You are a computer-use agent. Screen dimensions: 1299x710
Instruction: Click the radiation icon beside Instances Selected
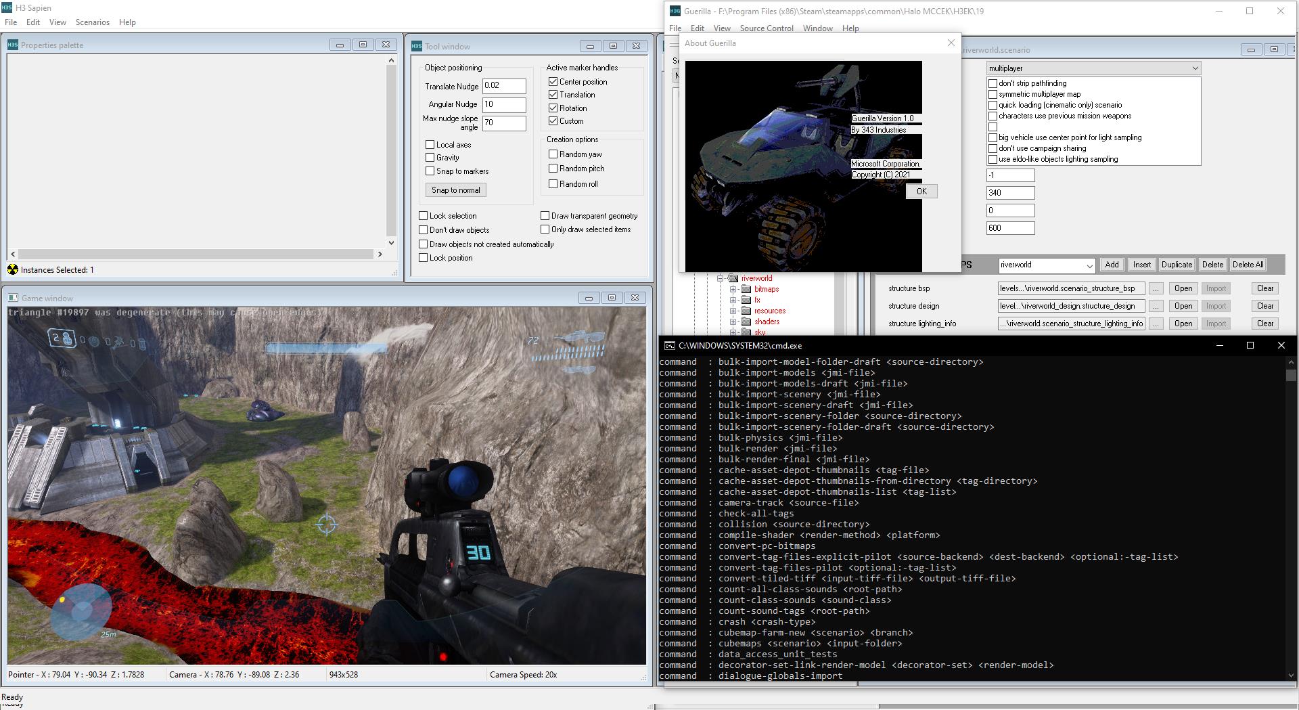[13, 269]
